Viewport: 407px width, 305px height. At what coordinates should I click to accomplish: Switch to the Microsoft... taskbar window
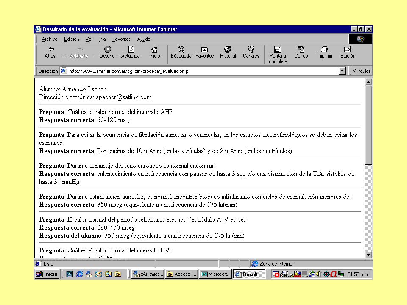tap(215, 274)
